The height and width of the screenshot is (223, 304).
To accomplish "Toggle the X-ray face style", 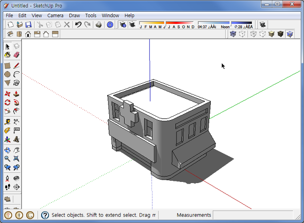I will [233, 34].
